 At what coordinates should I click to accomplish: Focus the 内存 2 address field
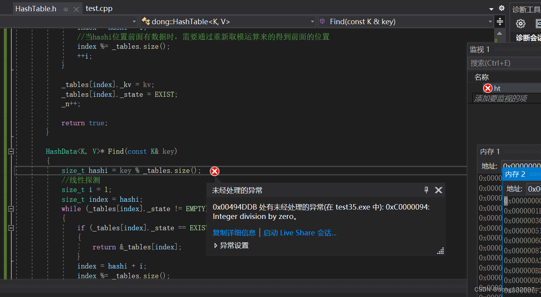tap(534, 189)
